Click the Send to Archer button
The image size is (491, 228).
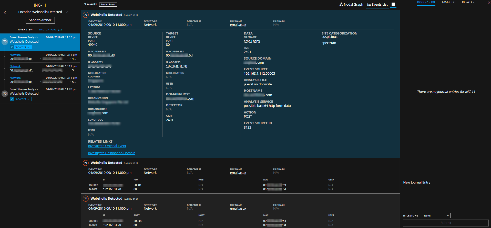pos(40,20)
